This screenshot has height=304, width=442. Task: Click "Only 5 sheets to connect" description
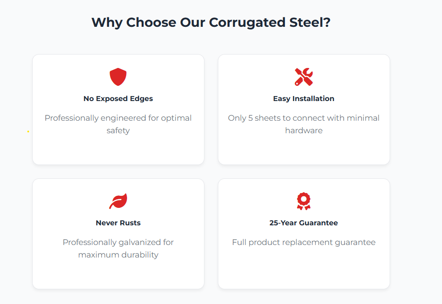(x=304, y=118)
